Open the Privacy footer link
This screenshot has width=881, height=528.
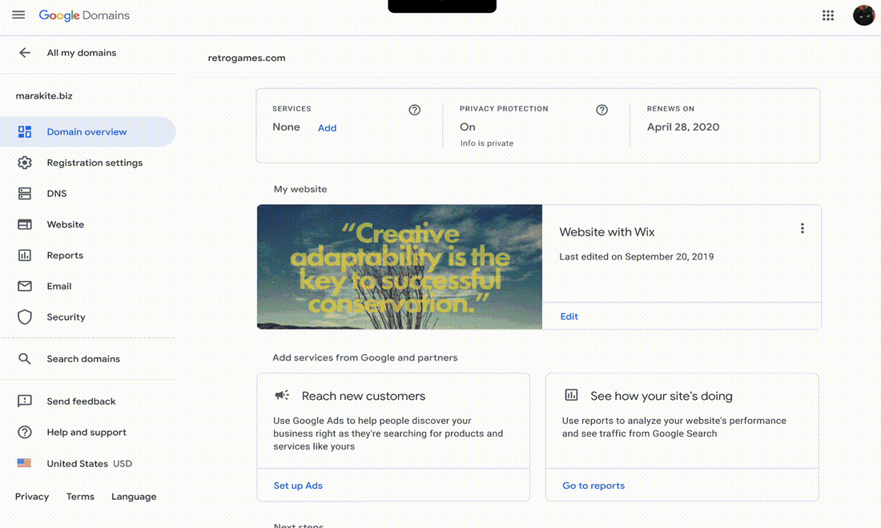tap(32, 497)
